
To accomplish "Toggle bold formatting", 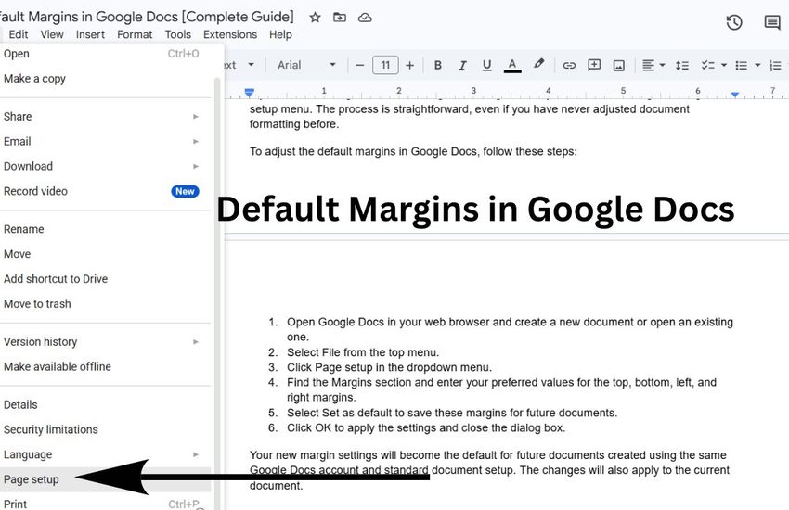I will [x=438, y=65].
